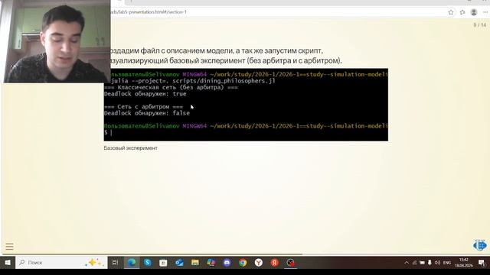
Task: Click the battery tray icon
Action: click(x=422, y=263)
